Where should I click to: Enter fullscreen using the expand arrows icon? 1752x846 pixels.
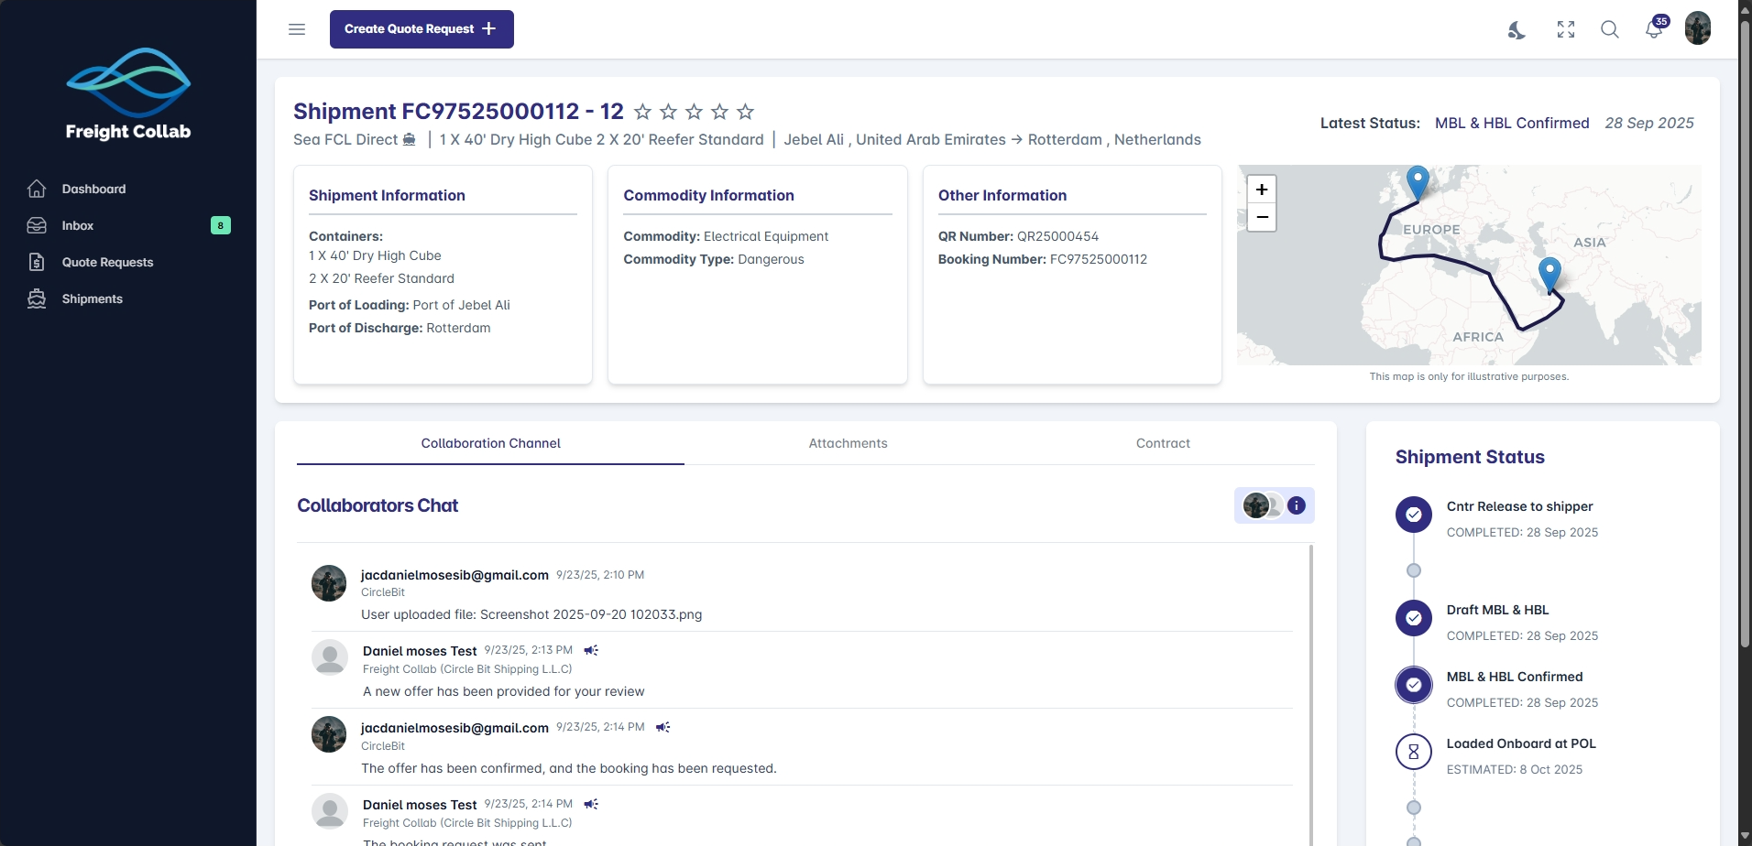click(1566, 29)
